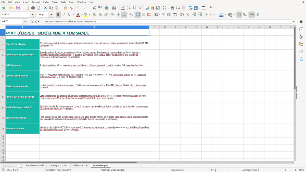Click Sort Ascending icon

coord(129,8)
